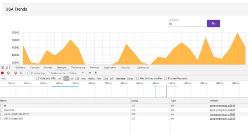Viewport: 248px width, 134px height.
Task: Filter requests by Manifest type
Action: pos(120,78)
